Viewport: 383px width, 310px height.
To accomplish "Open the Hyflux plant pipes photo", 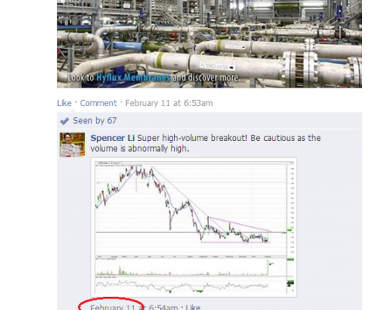I will tap(210, 43).
